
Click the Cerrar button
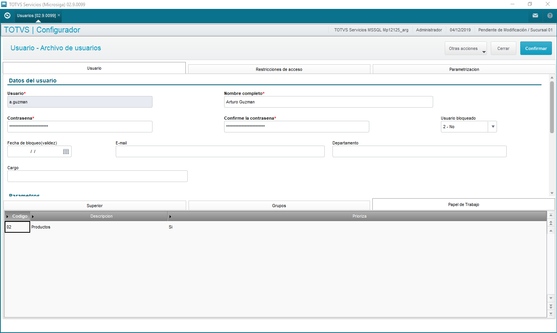click(504, 48)
